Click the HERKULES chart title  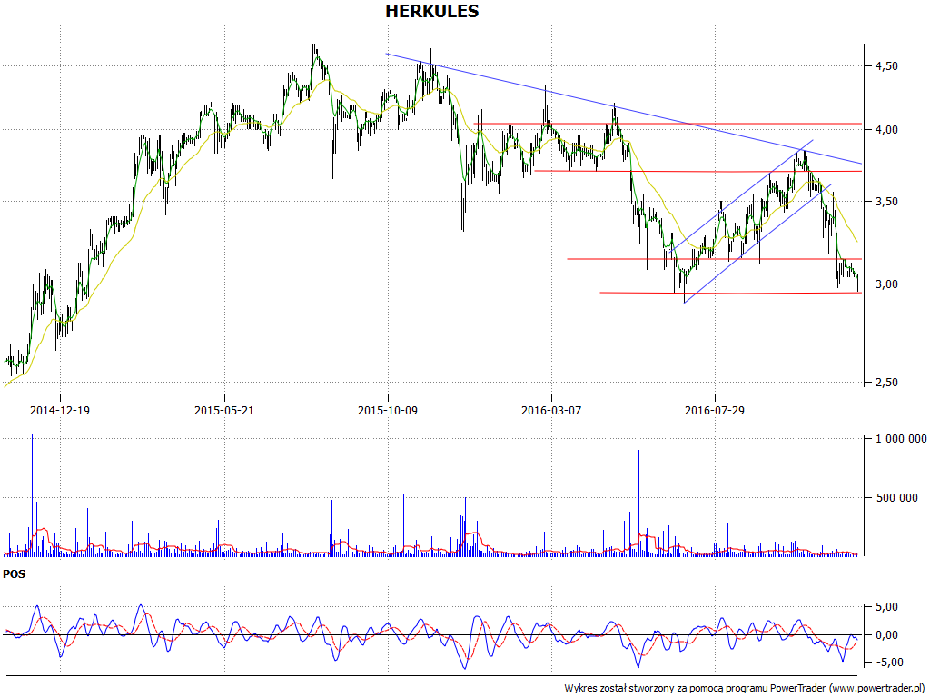[x=431, y=11]
